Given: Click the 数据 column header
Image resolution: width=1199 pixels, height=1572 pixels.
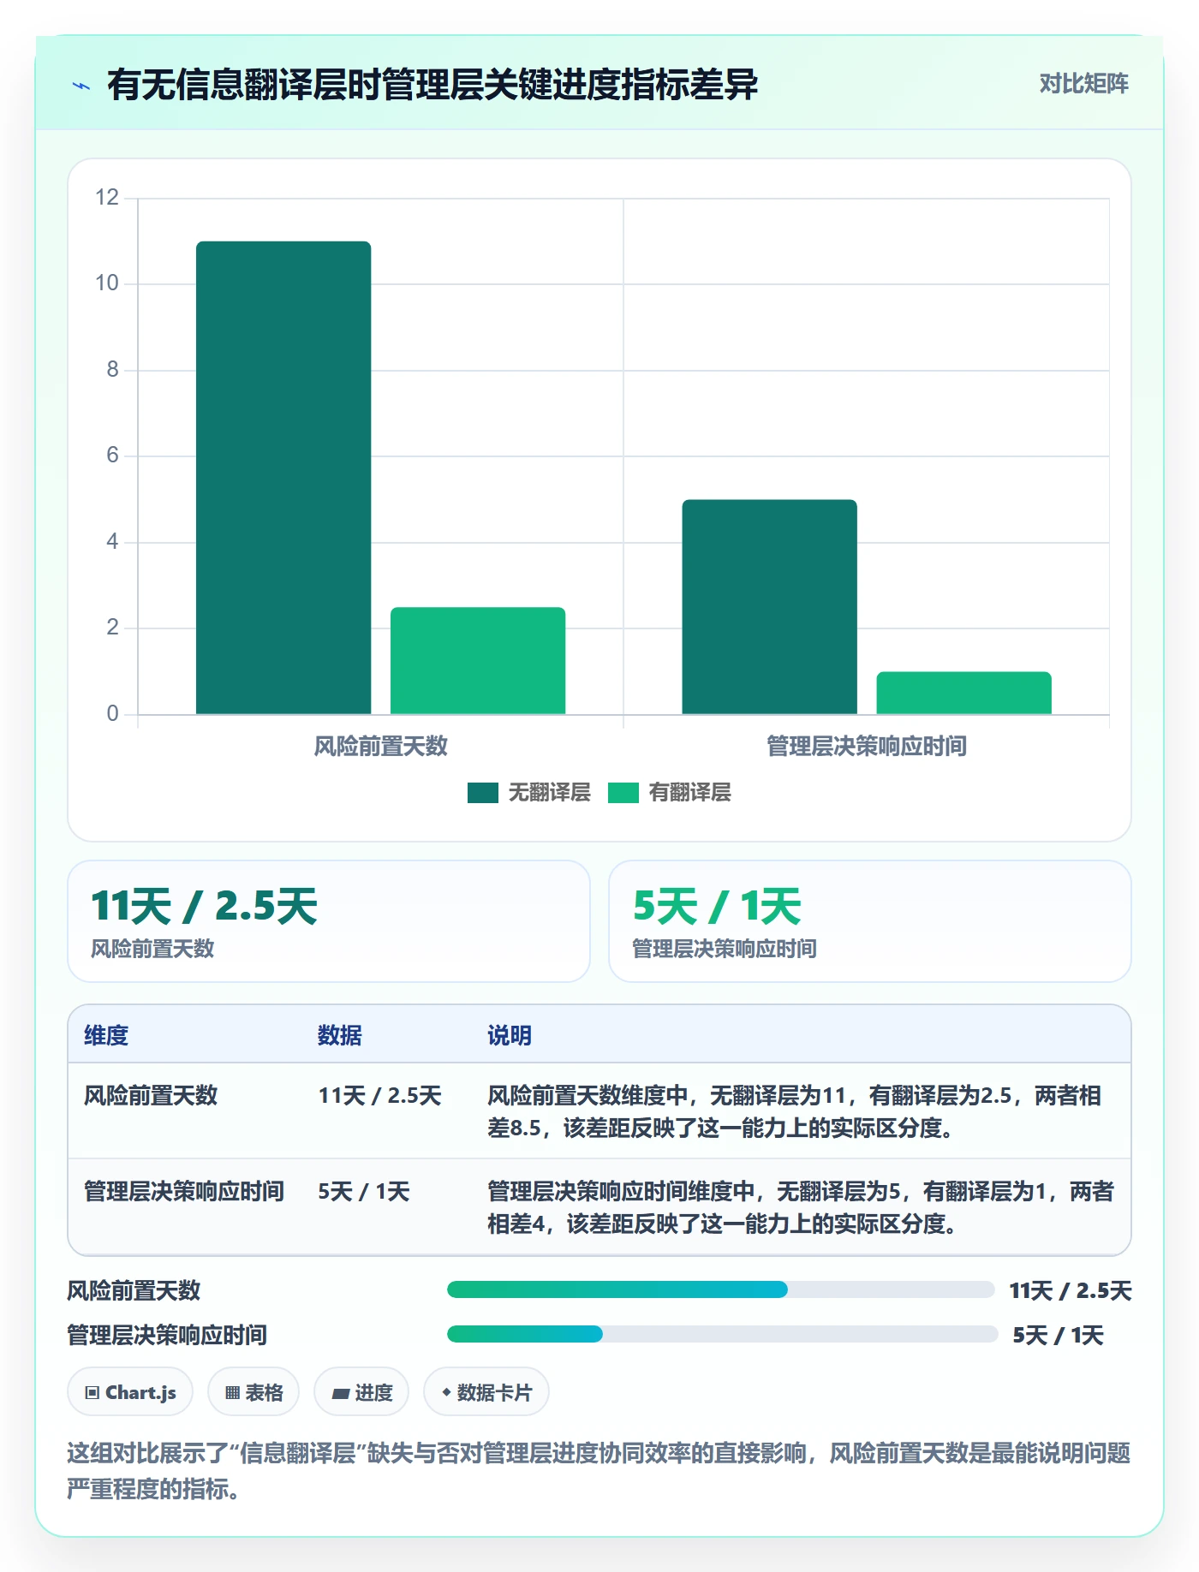Looking at the screenshot, I should [340, 1035].
